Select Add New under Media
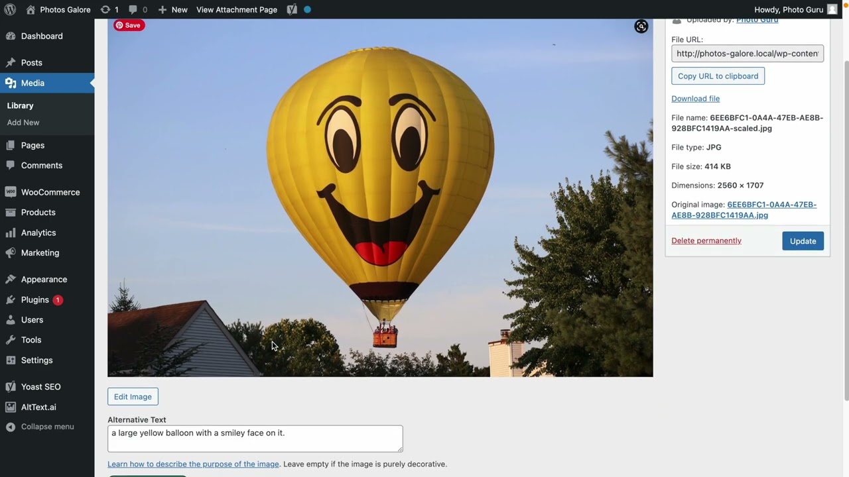The image size is (849, 477). tap(23, 123)
